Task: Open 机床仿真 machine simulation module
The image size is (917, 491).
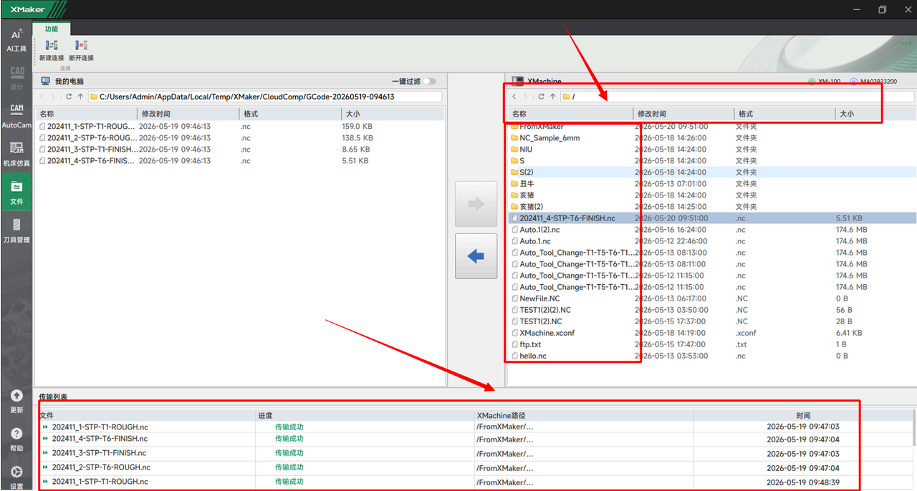Action: [x=16, y=154]
